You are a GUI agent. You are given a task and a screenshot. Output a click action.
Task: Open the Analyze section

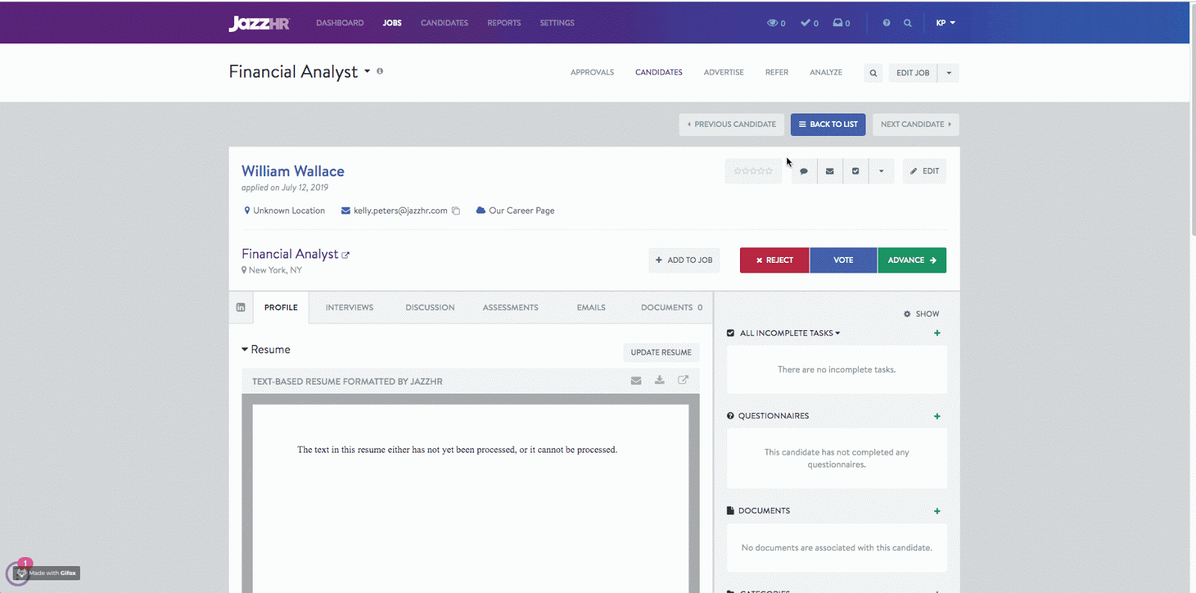point(826,72)
